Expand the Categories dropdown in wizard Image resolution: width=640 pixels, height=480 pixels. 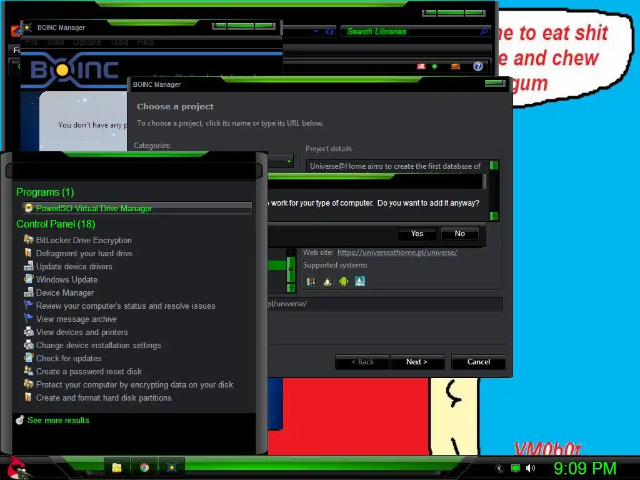(x=289, y=162)
